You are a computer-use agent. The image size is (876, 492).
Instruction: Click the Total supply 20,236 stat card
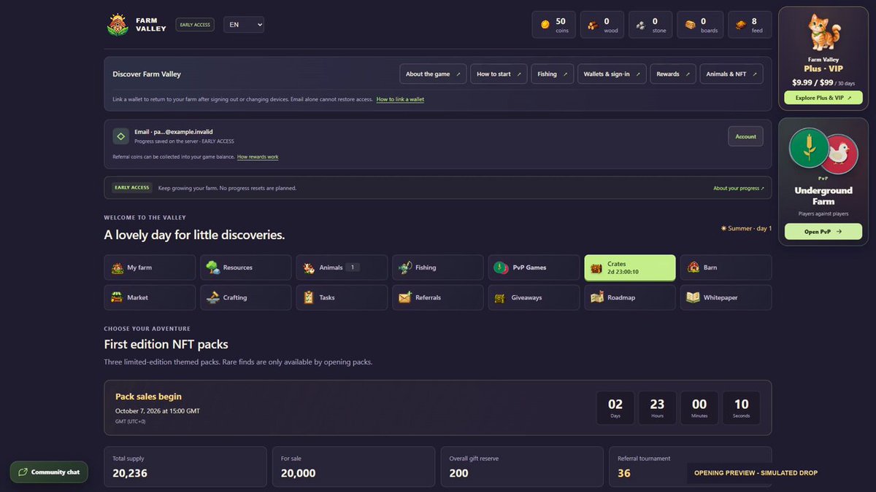(x=185, y=466)
